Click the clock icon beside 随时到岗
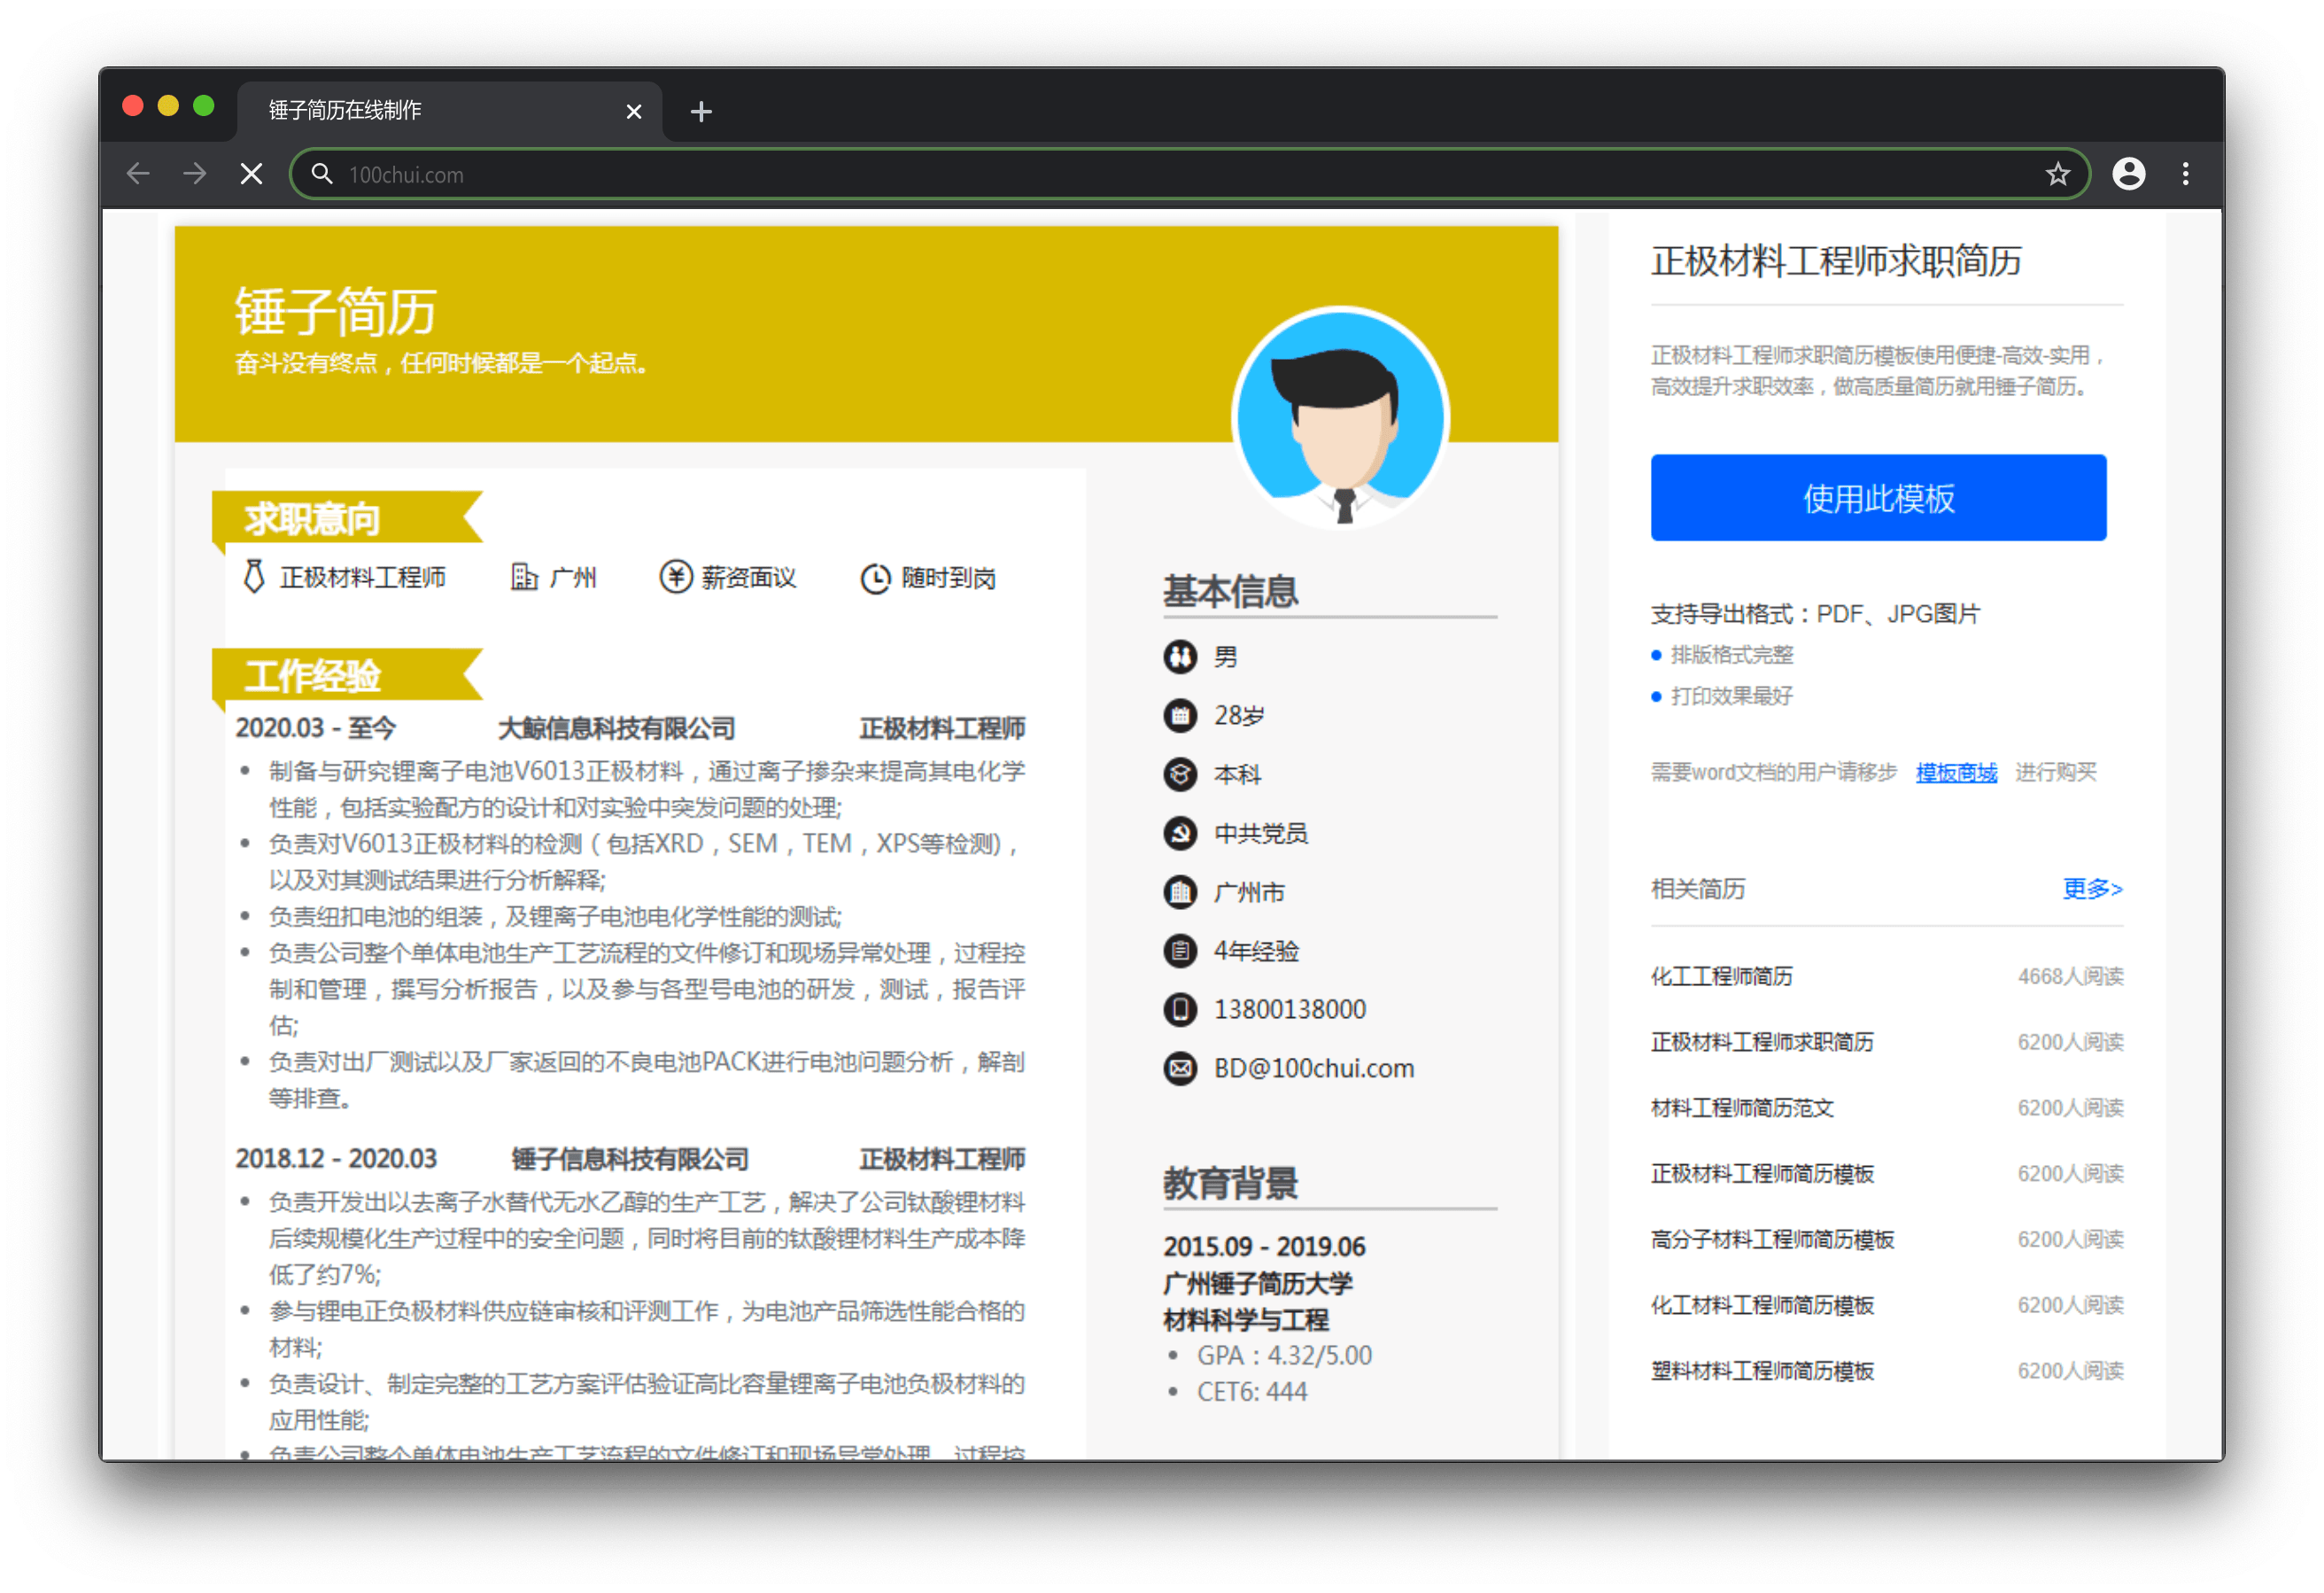Image resolution: width=2324 pixels, height=1593 pixels. 875,579
